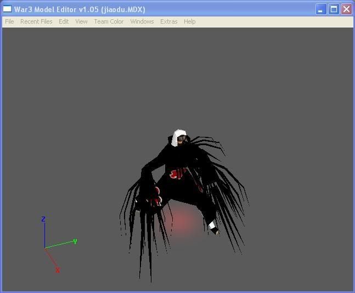Screen dimensions: 355x293
Task: Click the application icon in the title bar
Action: (x=7, y=9)
